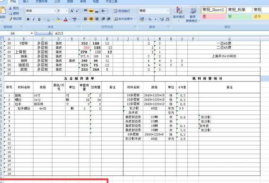This screenshot has width=269, height=183.
Task: Toggle bottom vertical alignment
Action: pos(97,11)
